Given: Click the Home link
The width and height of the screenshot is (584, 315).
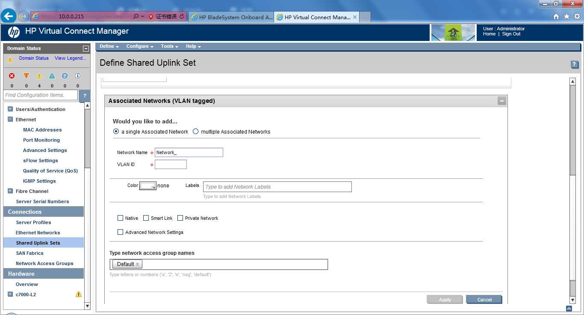Looking at the screenshot, I should pyautogui.click(x=489, y=34).
